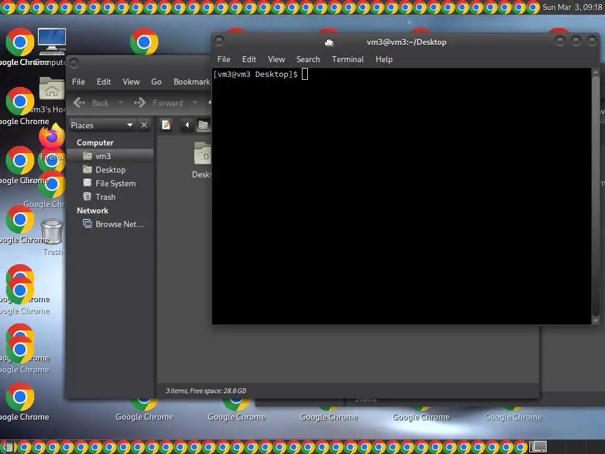
Task: Click the home path button icon
Action: pos(203,125)
